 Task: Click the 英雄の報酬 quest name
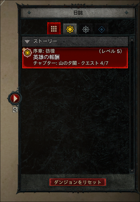(46, 57)
